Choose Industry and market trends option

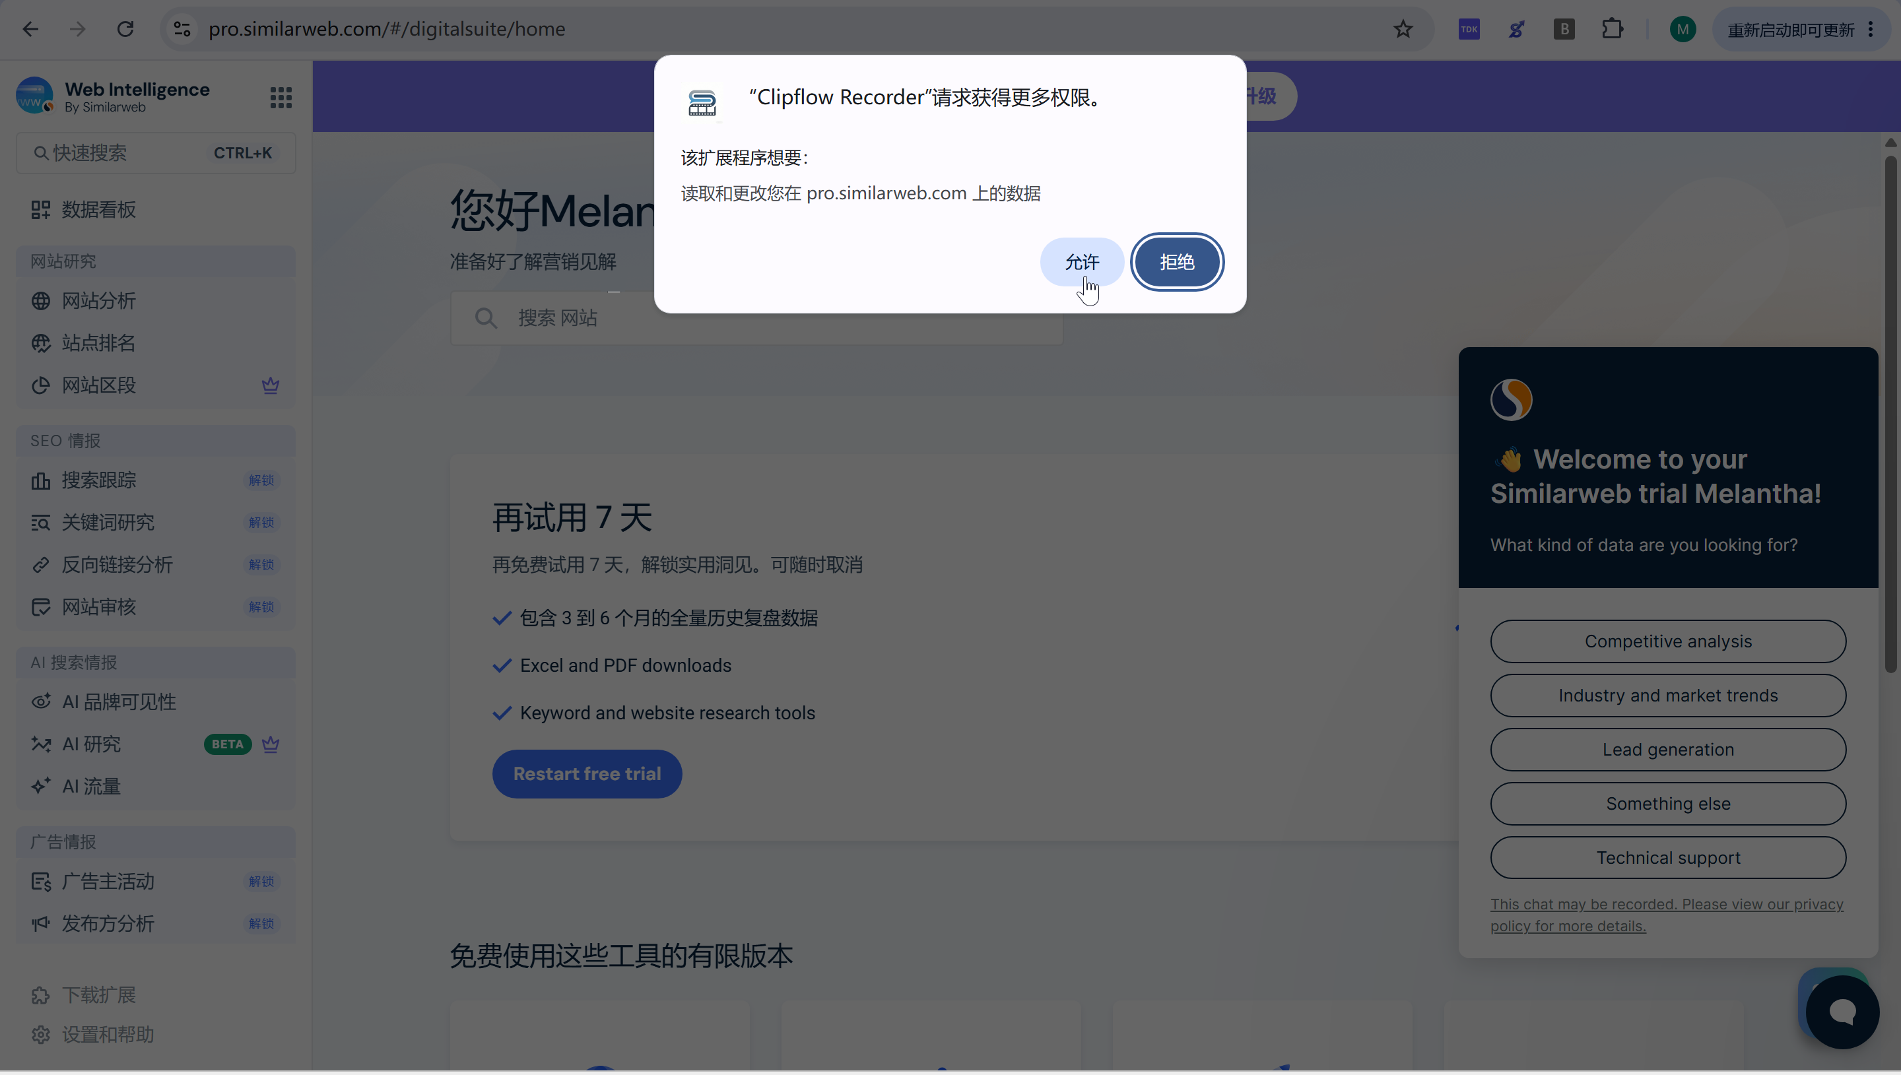pos(1668,696)
